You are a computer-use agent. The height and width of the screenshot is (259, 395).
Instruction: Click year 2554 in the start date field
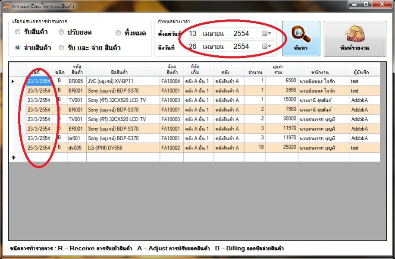(x=241, y=33)
